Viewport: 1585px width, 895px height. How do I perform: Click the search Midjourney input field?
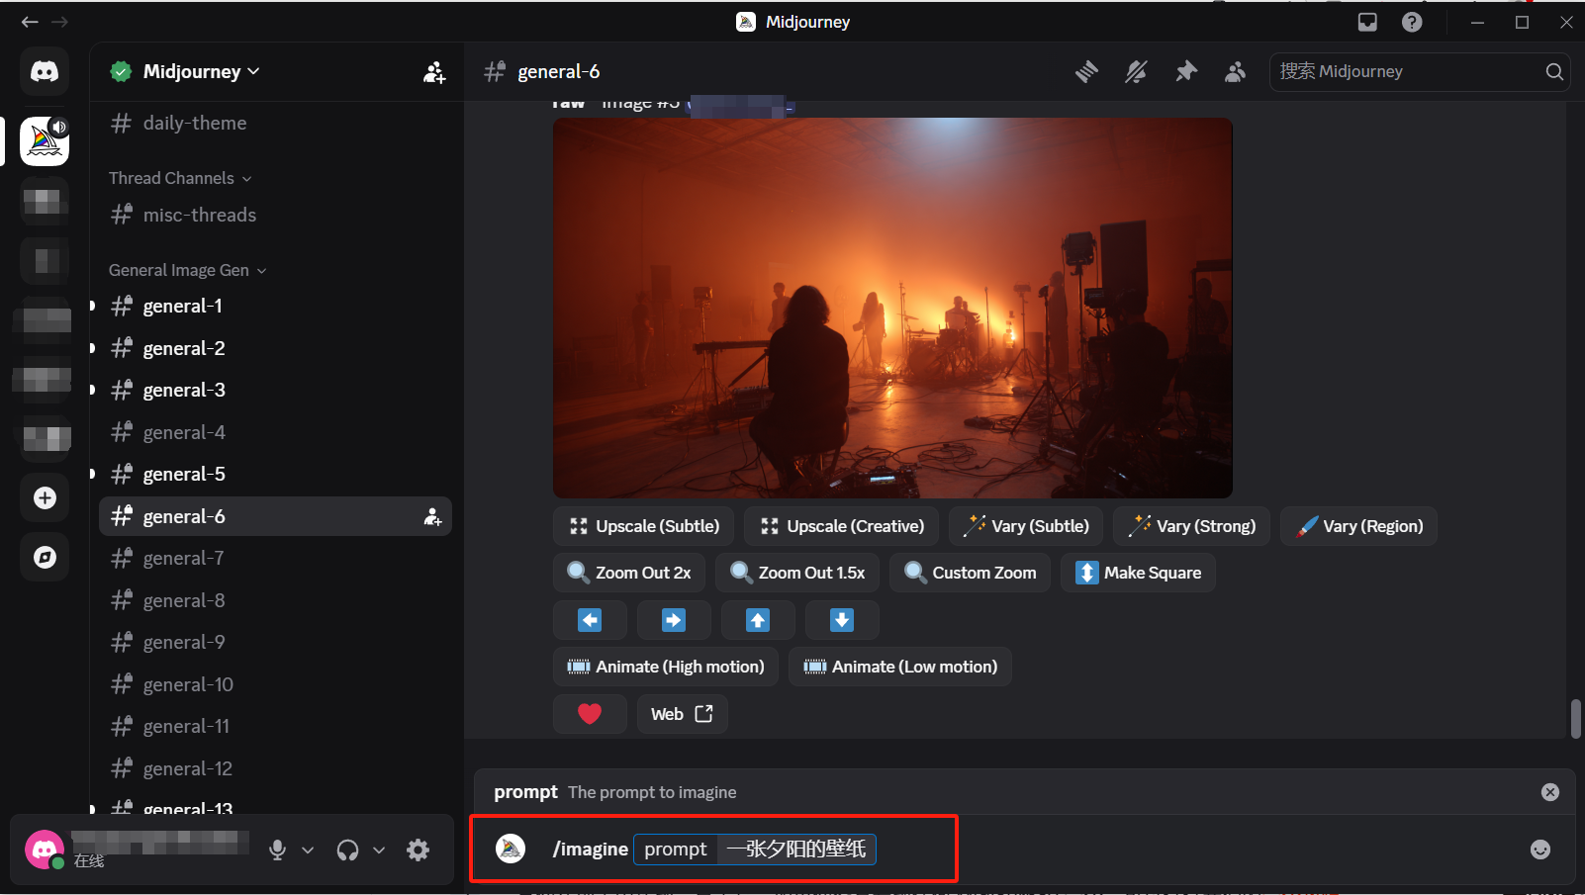tap(1407, 71)
